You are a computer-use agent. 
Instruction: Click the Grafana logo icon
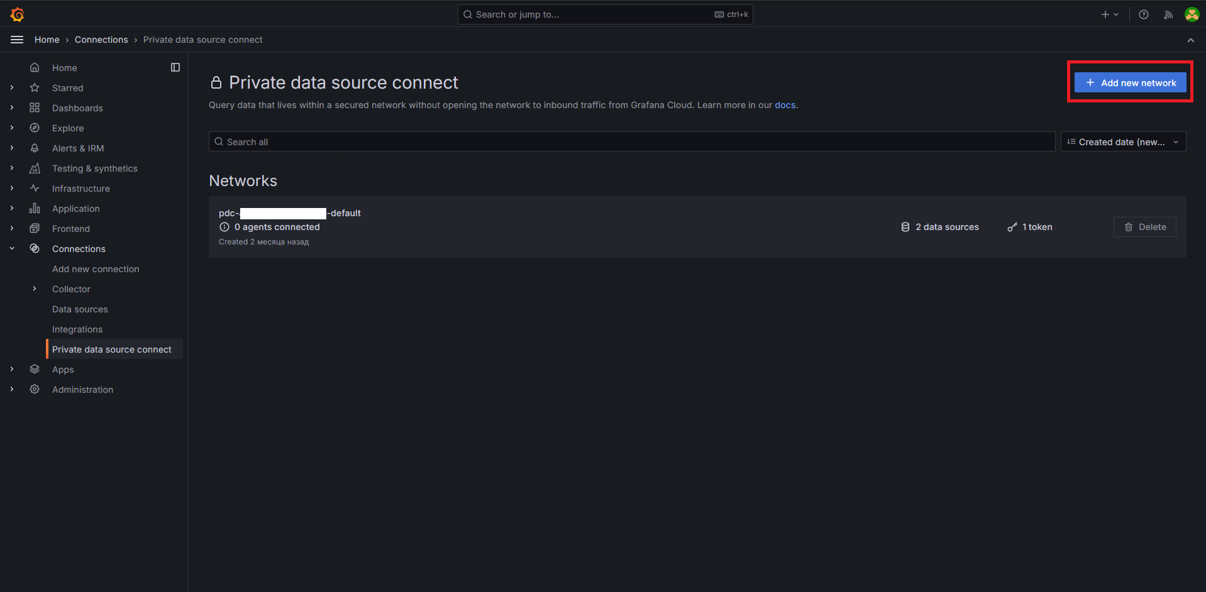point(18,14)
